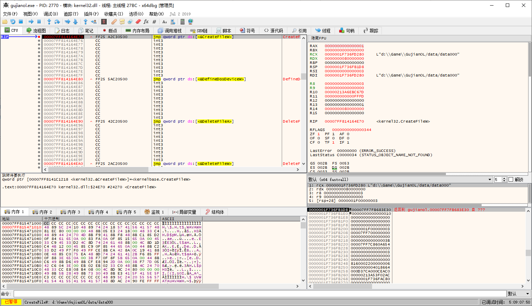Image resolution: width=532 pixels, height=306 pixels.
Task: Open the 调用堆栈 call stack tab
Action: (170, 31)
